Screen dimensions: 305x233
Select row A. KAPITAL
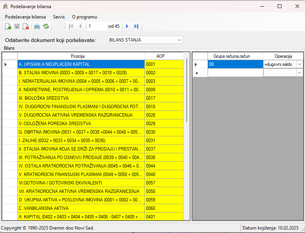(x=81, y=217)
